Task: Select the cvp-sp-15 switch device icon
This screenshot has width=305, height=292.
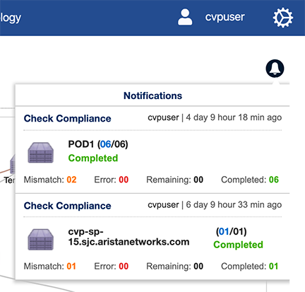Action: click(x=41, y=240)
